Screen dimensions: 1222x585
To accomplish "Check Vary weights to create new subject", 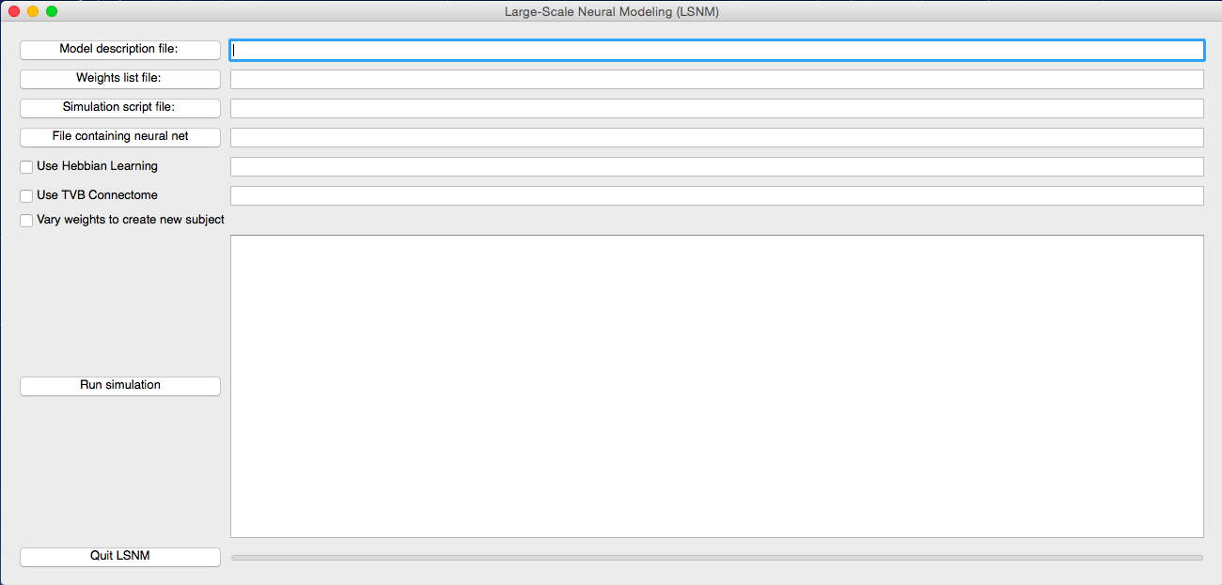I will pos(26,221).
